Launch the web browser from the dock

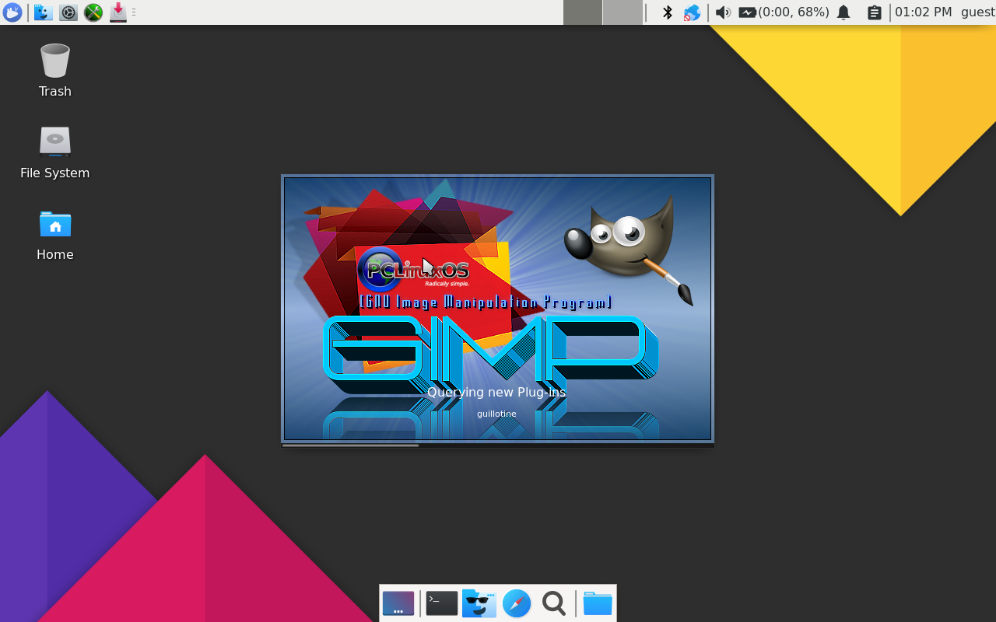point(516,603)
